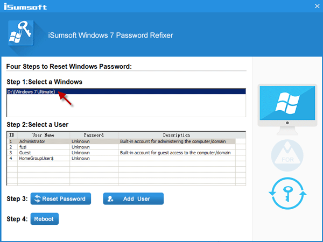
Task: Click the Description column header
Action: coord(177,135)
